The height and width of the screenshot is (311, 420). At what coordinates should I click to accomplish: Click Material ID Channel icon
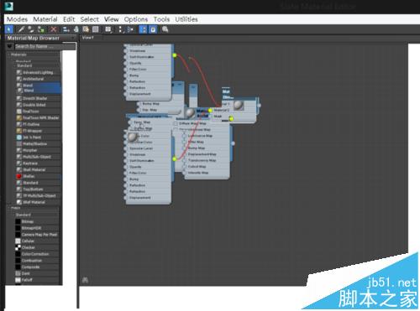pos(108,29)
